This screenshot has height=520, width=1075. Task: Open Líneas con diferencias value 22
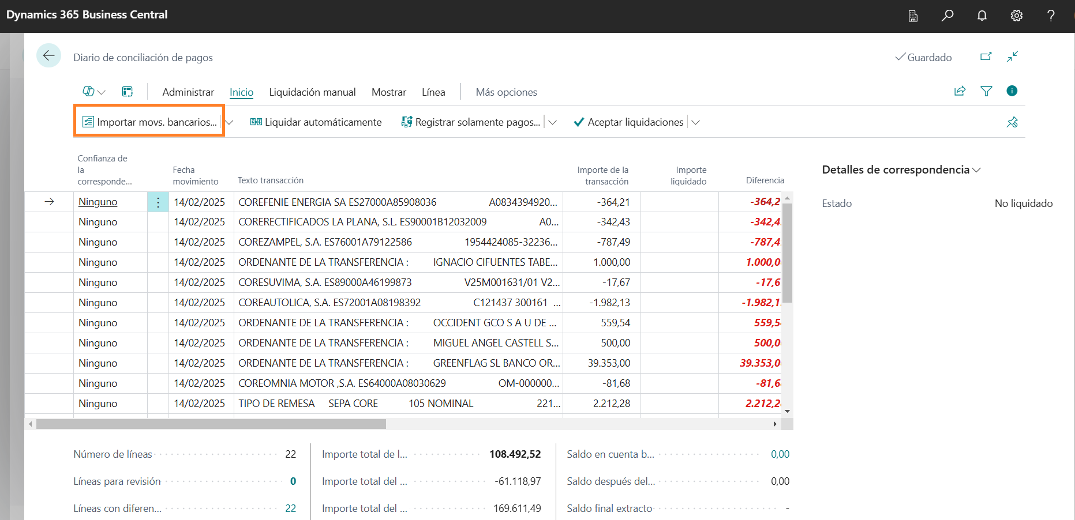290,508
